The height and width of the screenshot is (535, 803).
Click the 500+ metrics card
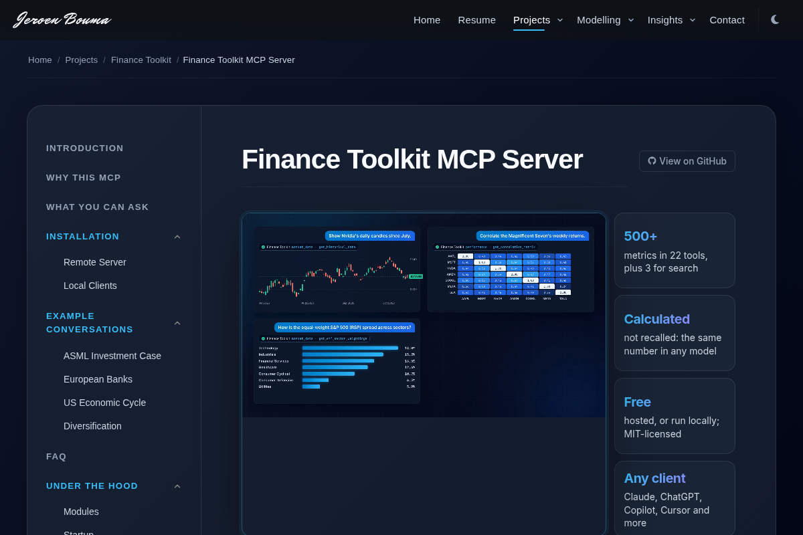pos(675,251)
